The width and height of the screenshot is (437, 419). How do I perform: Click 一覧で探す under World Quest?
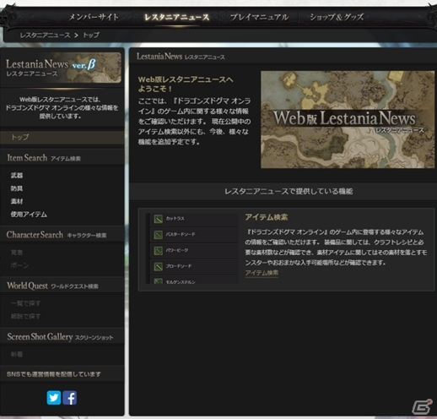[x=25, y=303]
